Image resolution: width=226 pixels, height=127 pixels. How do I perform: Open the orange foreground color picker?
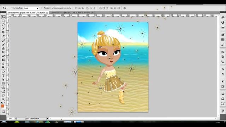(2, 106)
